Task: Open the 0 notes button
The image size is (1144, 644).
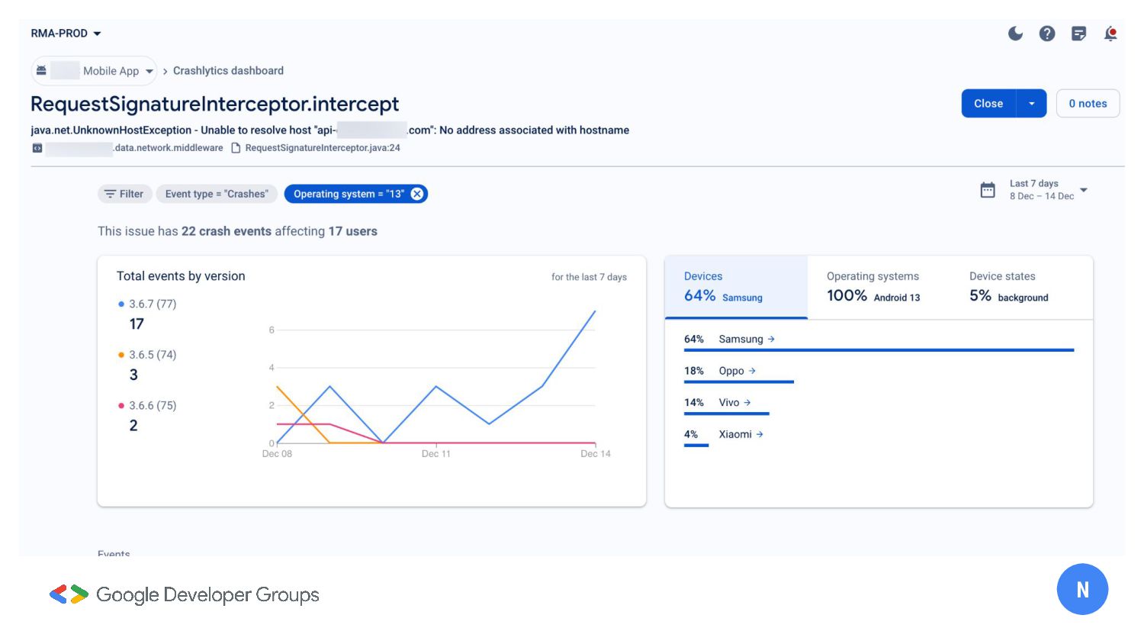Action: coord(1088,104)
